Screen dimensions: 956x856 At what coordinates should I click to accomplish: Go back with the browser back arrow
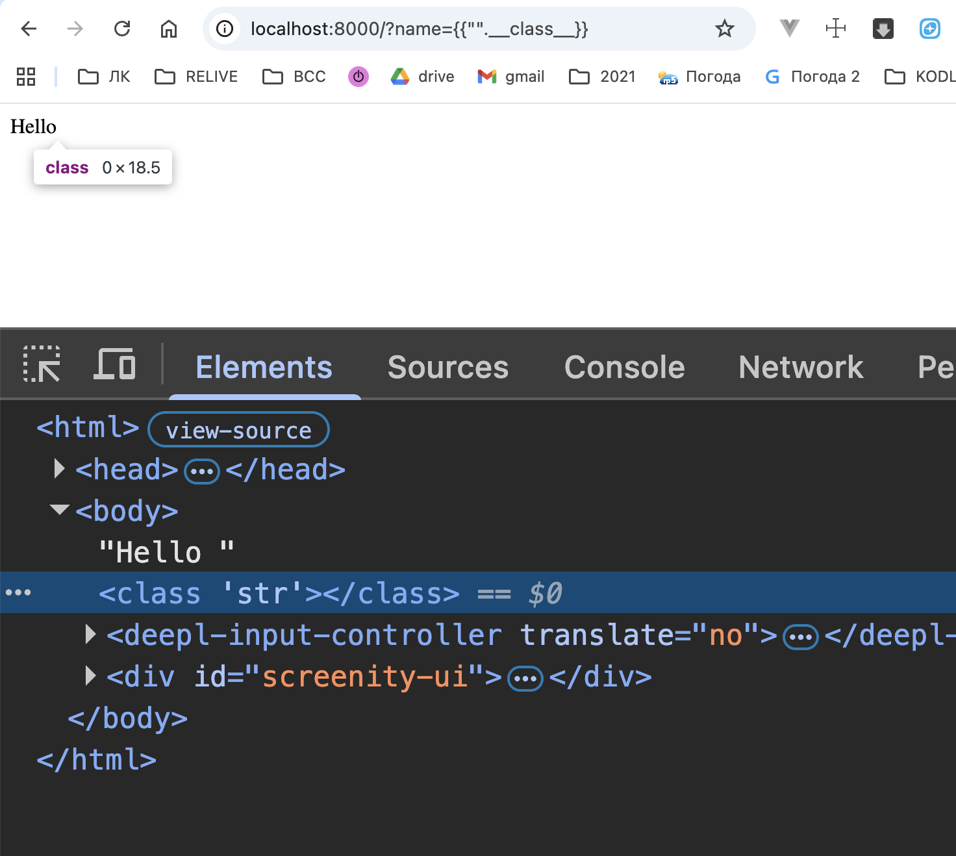(x=29, y=29)
